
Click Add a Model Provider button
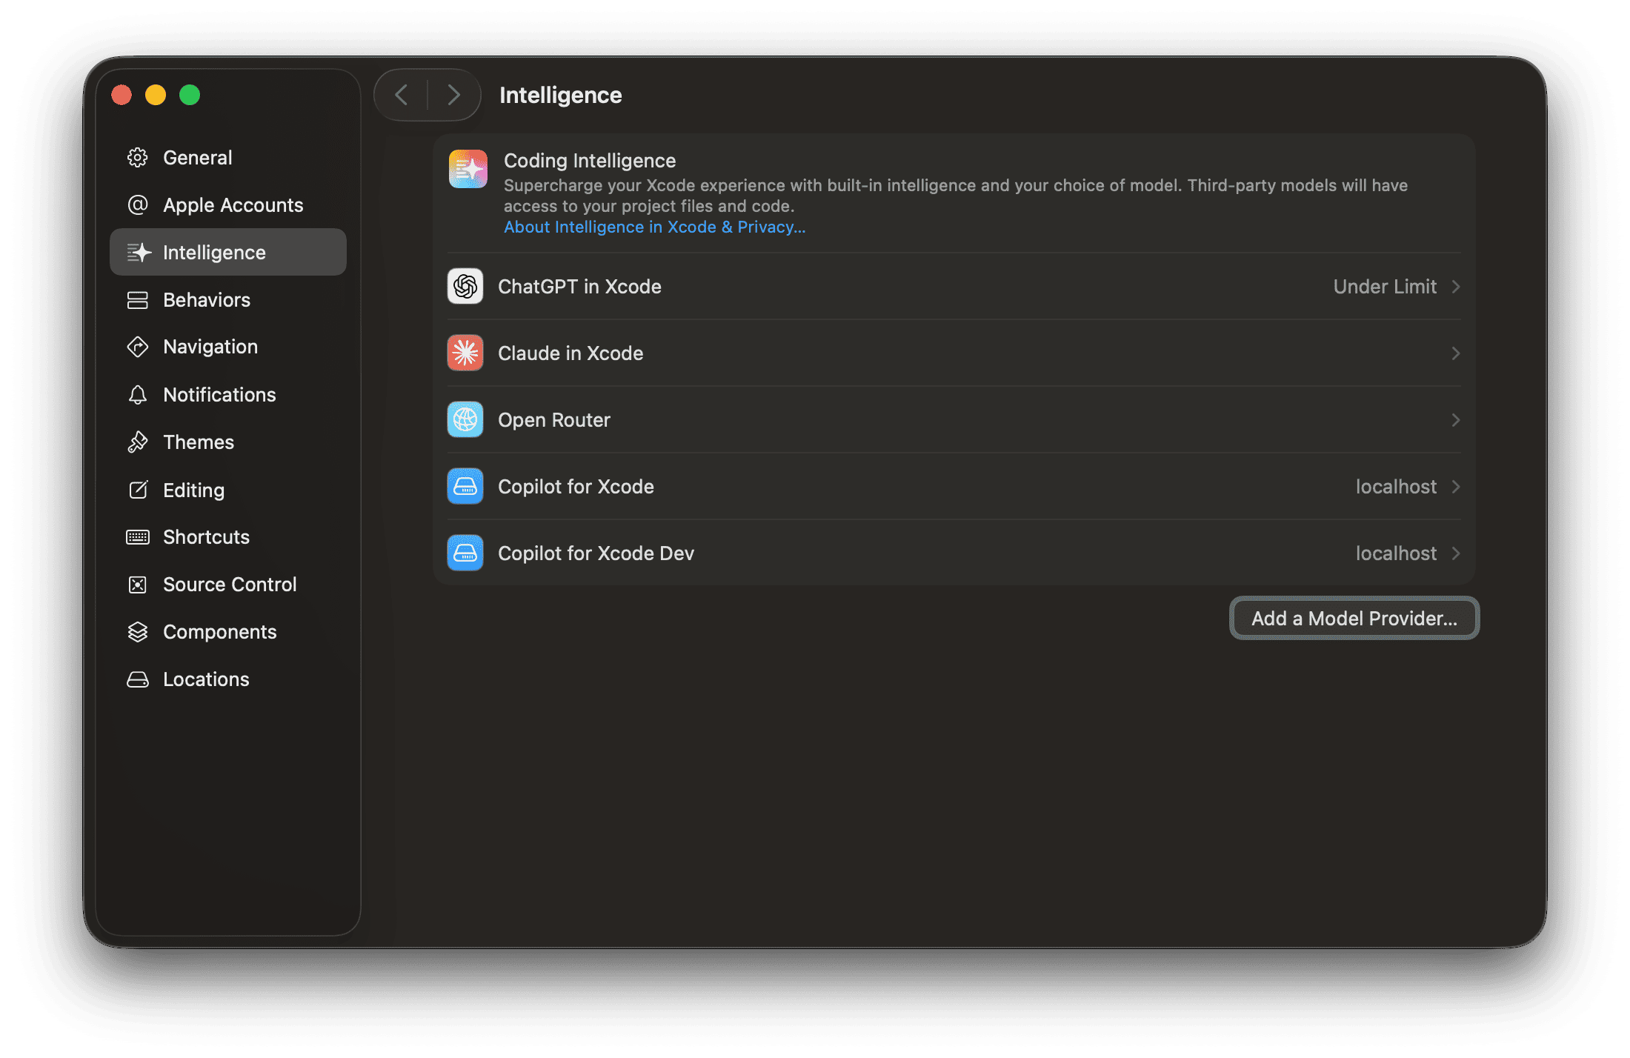pos(1354,618)
